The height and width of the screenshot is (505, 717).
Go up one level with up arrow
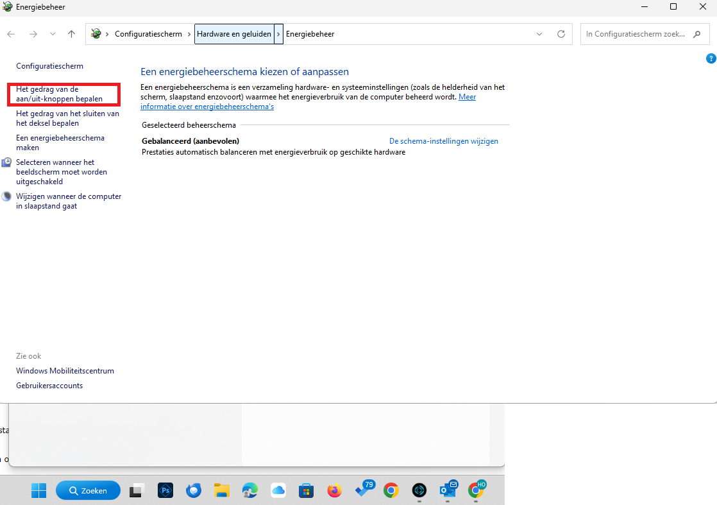coord(71,34)
